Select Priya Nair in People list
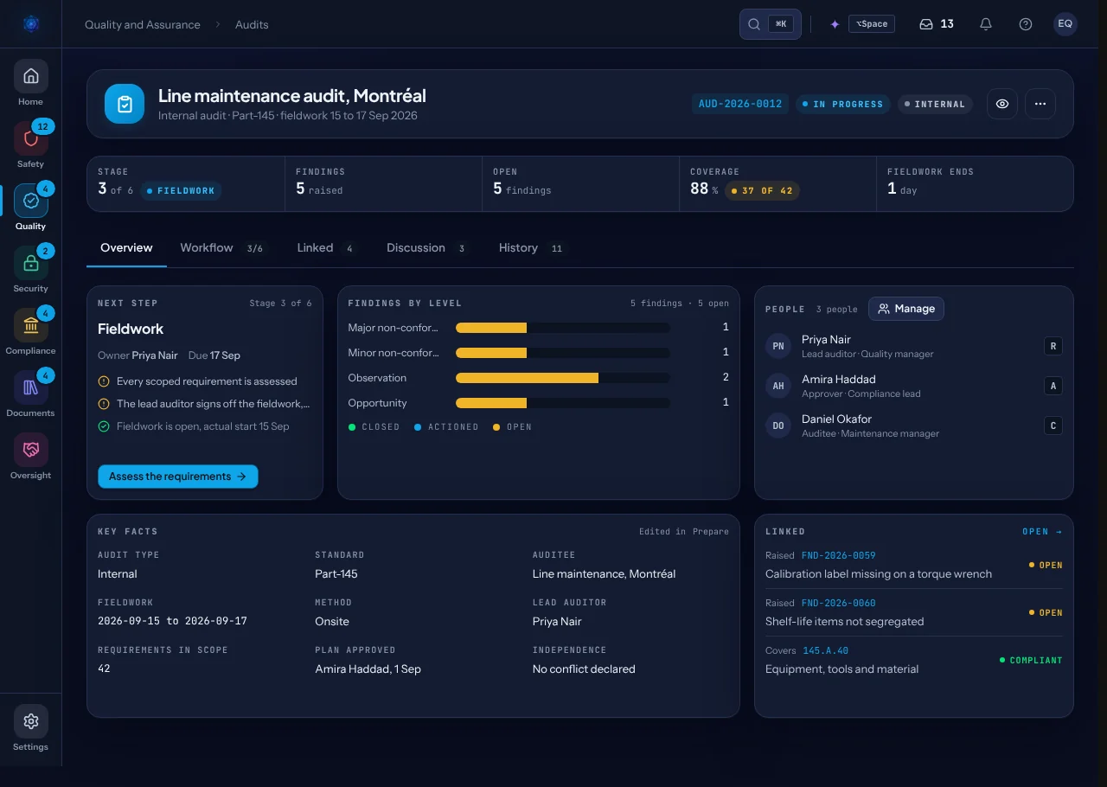This screenshot has height=787, width=1107. coord(914,346)
